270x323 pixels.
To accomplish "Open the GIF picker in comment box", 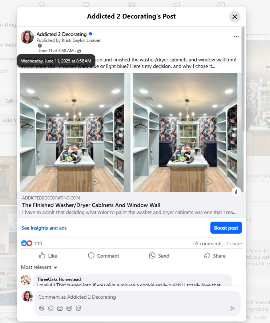I will [x=69, y=308].
